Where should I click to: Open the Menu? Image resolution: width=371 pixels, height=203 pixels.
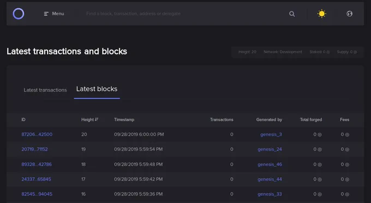point(54,14)
